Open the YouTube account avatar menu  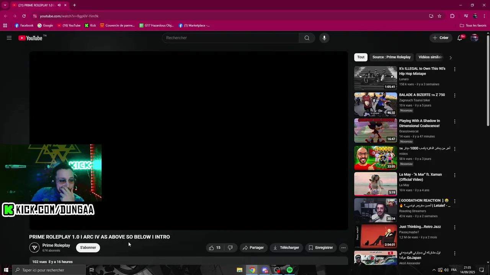[475, 38]
